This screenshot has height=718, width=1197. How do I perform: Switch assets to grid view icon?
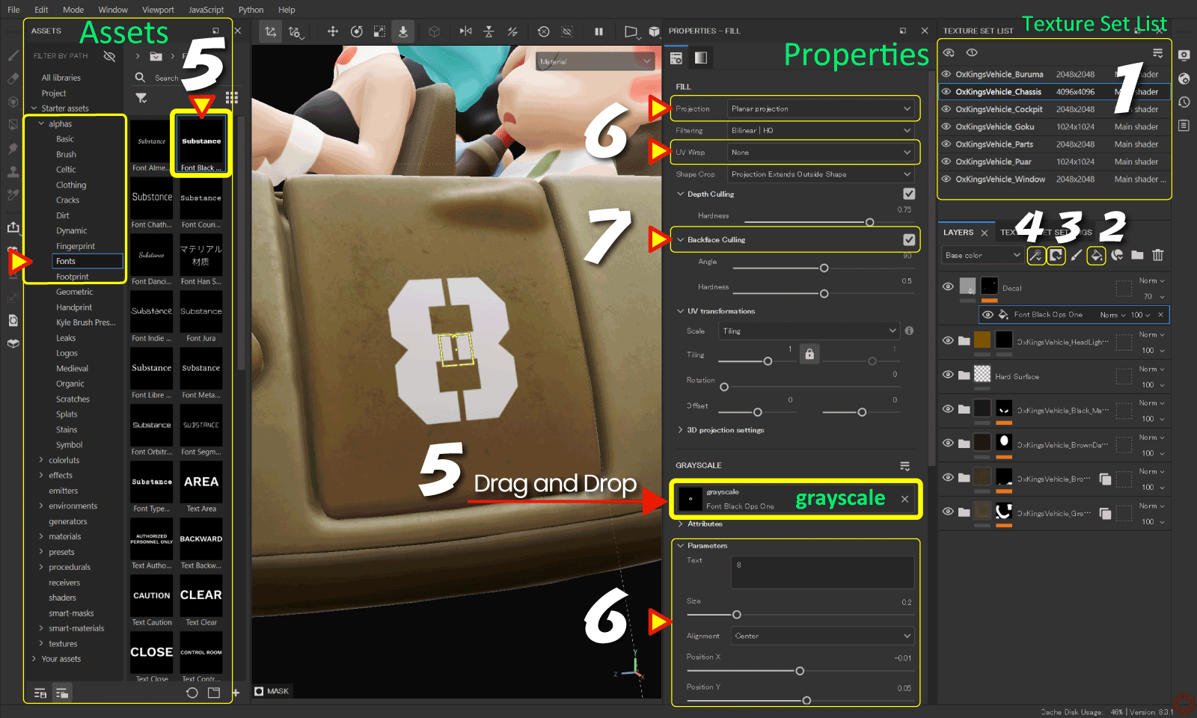tap(232, 98)
